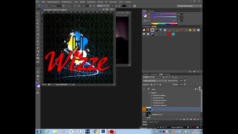Toggle visibility of the text layer
The width and height of the screenshot is (238, 134).
pos(144,89)
